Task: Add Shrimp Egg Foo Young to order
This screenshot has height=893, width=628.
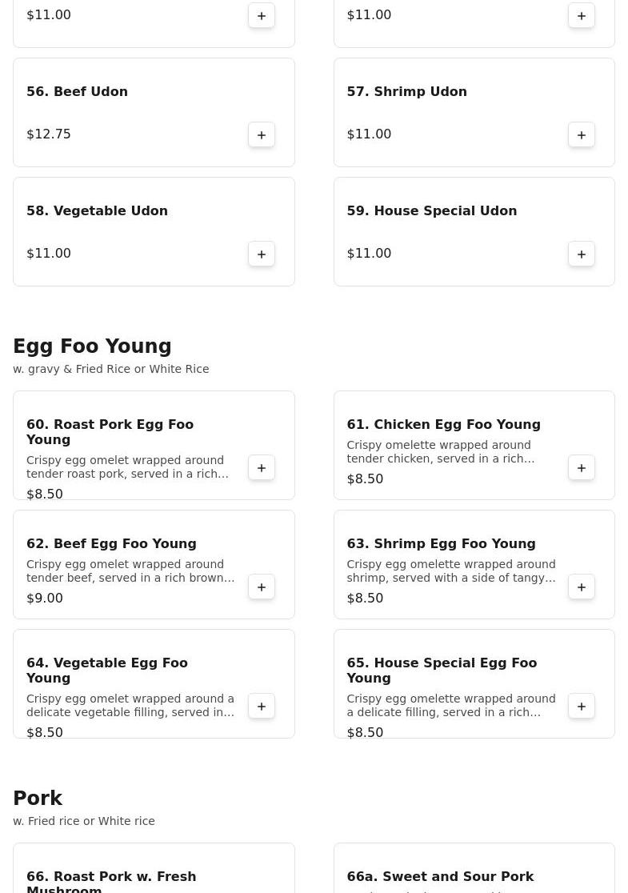Action: coord(582,587)
